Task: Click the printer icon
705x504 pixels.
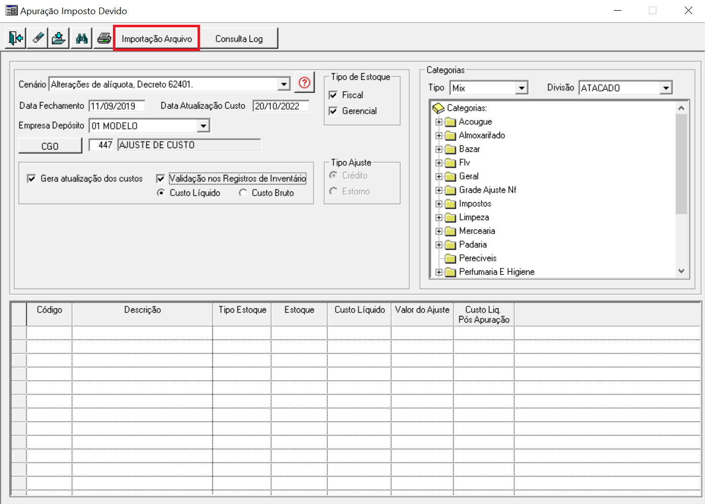Action: 104,38
